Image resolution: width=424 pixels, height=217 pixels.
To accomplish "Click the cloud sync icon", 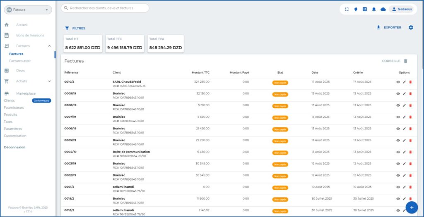I will pyautogui.click(x=383, y=9).
